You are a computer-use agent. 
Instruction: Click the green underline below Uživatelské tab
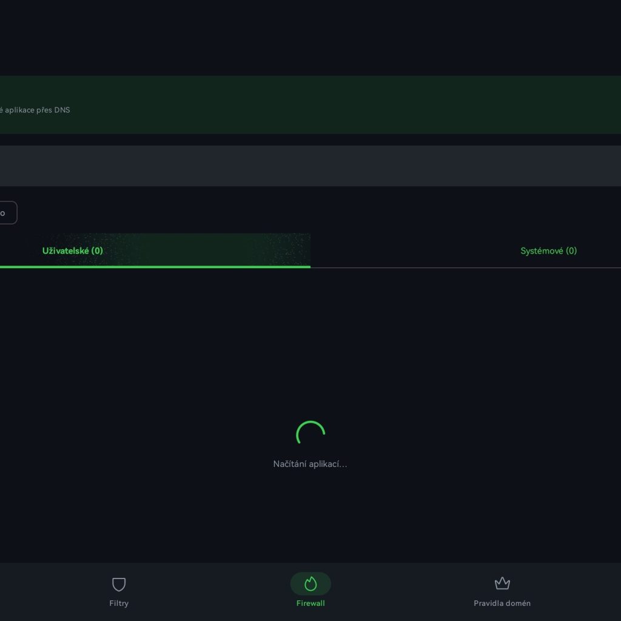[155, 266]
